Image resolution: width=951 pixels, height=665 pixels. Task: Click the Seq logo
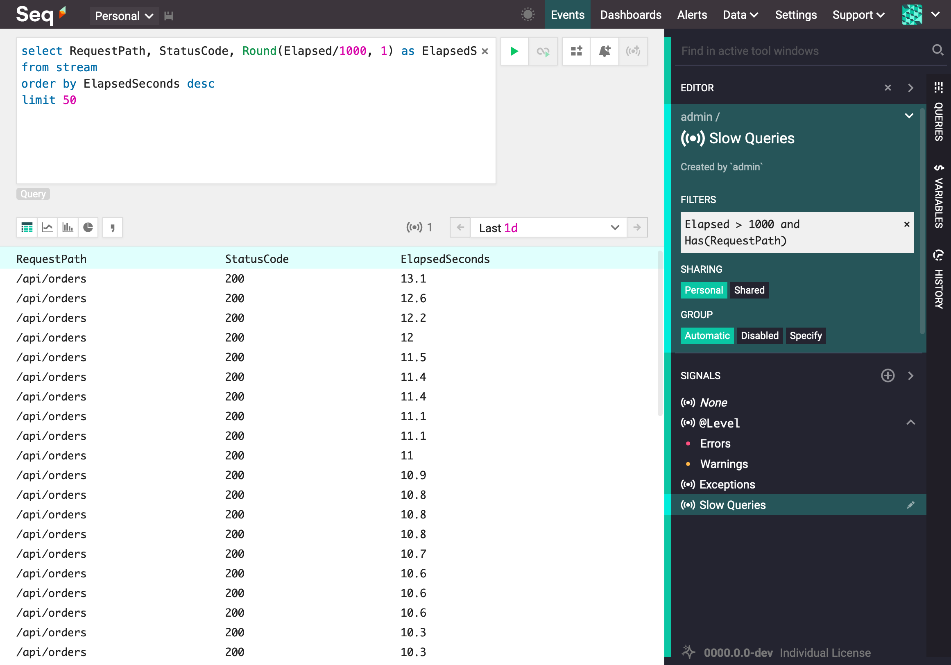pyautogui.click(x=41, y=15)
